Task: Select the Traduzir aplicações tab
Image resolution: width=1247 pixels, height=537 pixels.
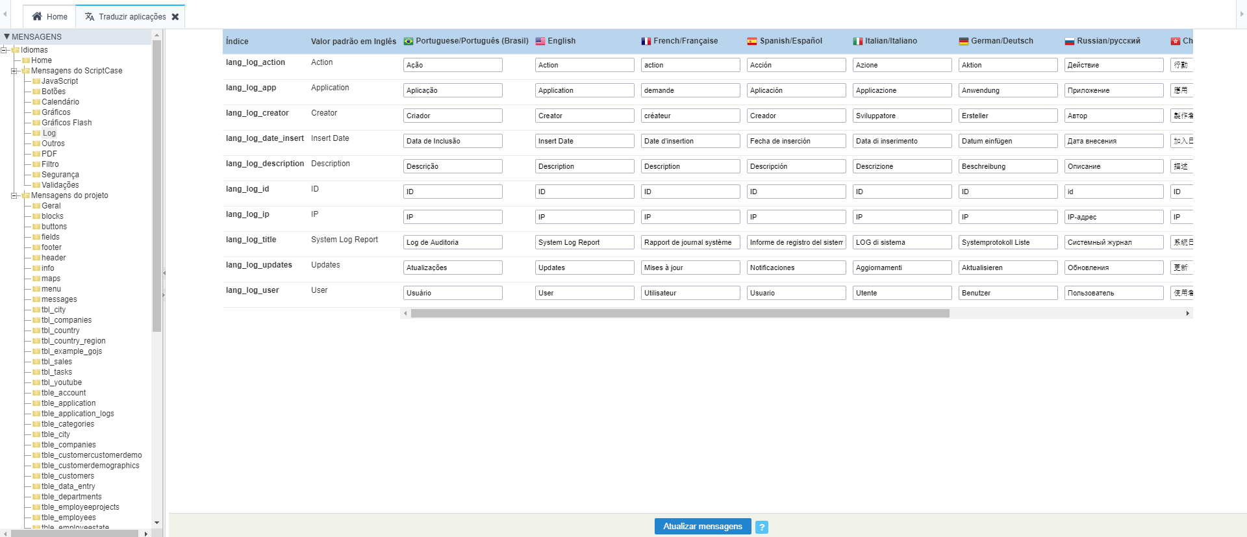Action: 131,16
